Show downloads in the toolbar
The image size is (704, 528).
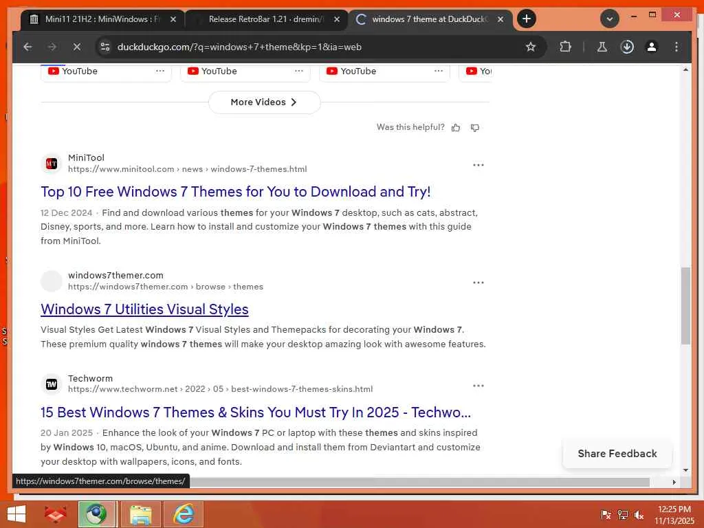click(x=627, y=47)
